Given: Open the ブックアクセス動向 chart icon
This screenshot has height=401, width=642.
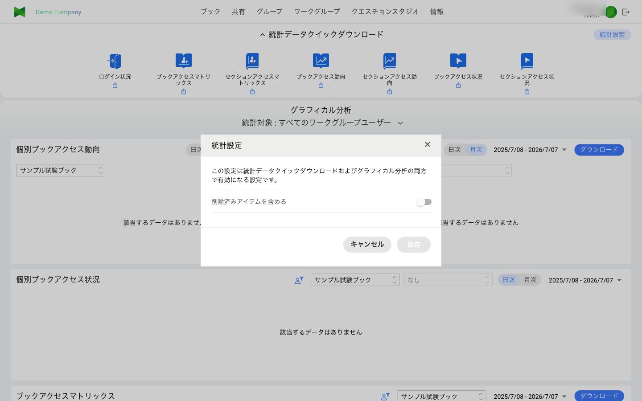Looking at the screenshot, I should (321, 61).
